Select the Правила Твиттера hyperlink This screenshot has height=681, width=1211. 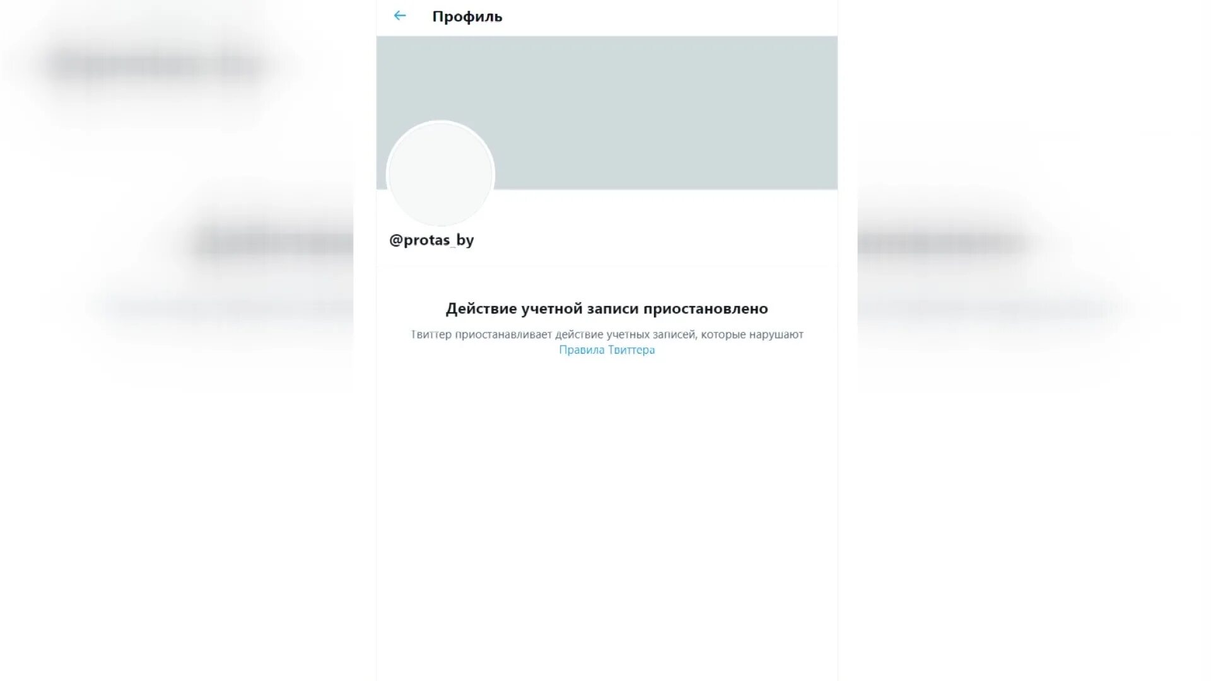tap(606, 349)
